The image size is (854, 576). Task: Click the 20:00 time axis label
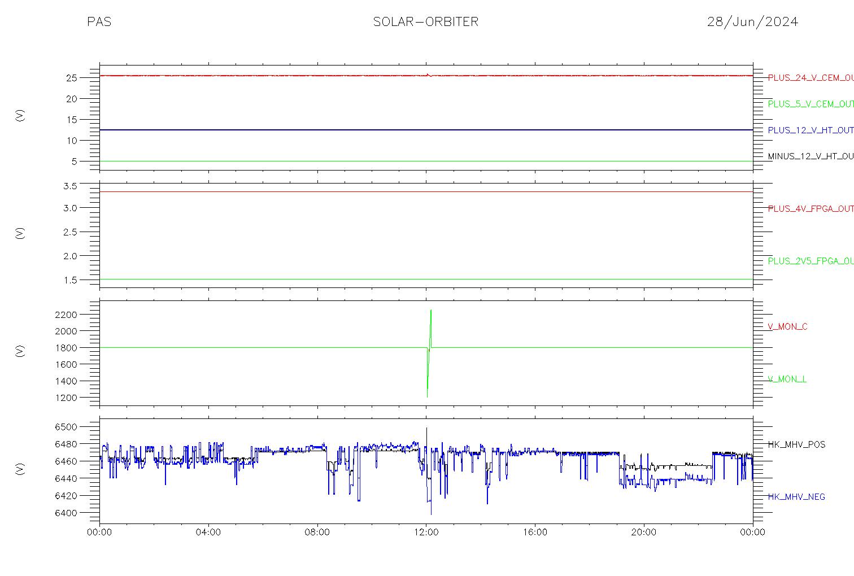pyautogui.click(x=644, y=533)
